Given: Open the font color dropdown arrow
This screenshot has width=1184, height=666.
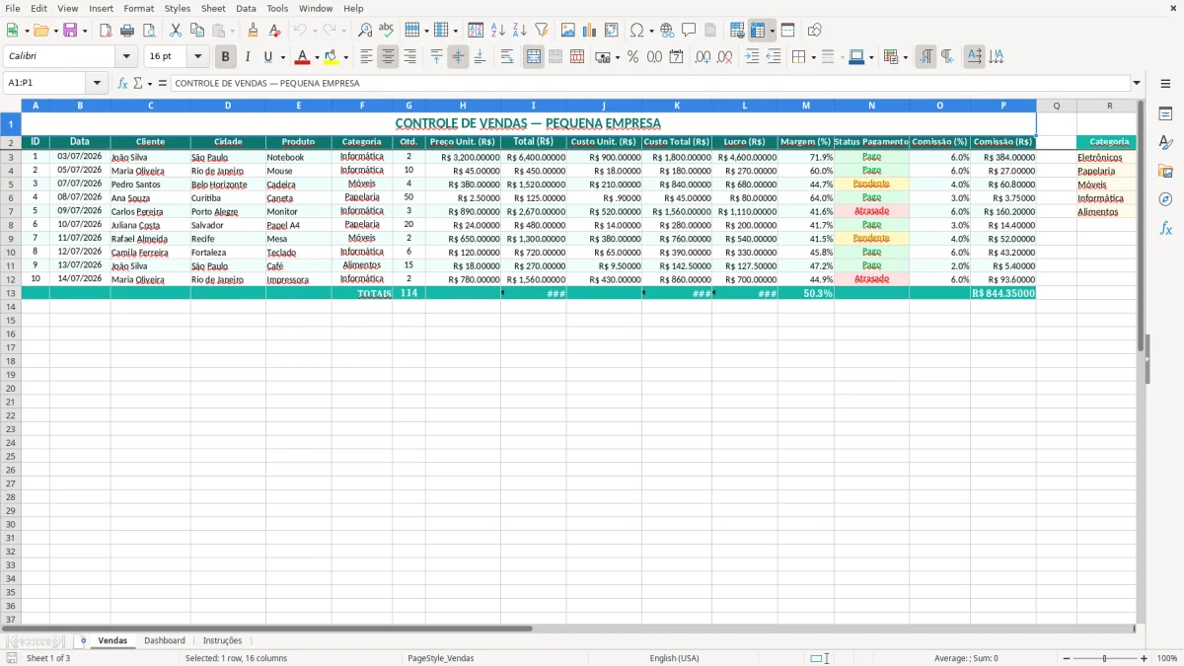Looking at the screenshot, I should pos(317,57).
